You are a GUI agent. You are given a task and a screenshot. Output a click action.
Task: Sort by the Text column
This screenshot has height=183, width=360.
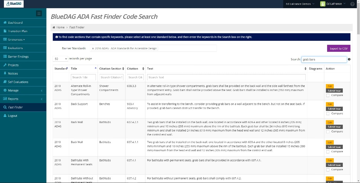[x=226, y=68]
